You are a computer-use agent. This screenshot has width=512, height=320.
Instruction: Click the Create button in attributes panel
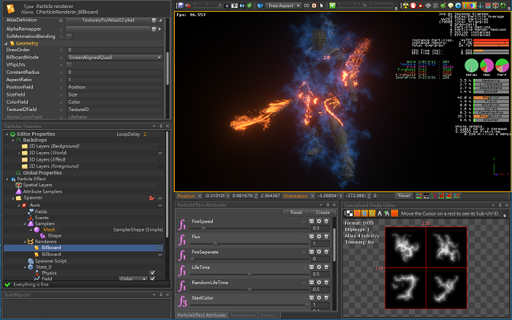pos(322,212)
